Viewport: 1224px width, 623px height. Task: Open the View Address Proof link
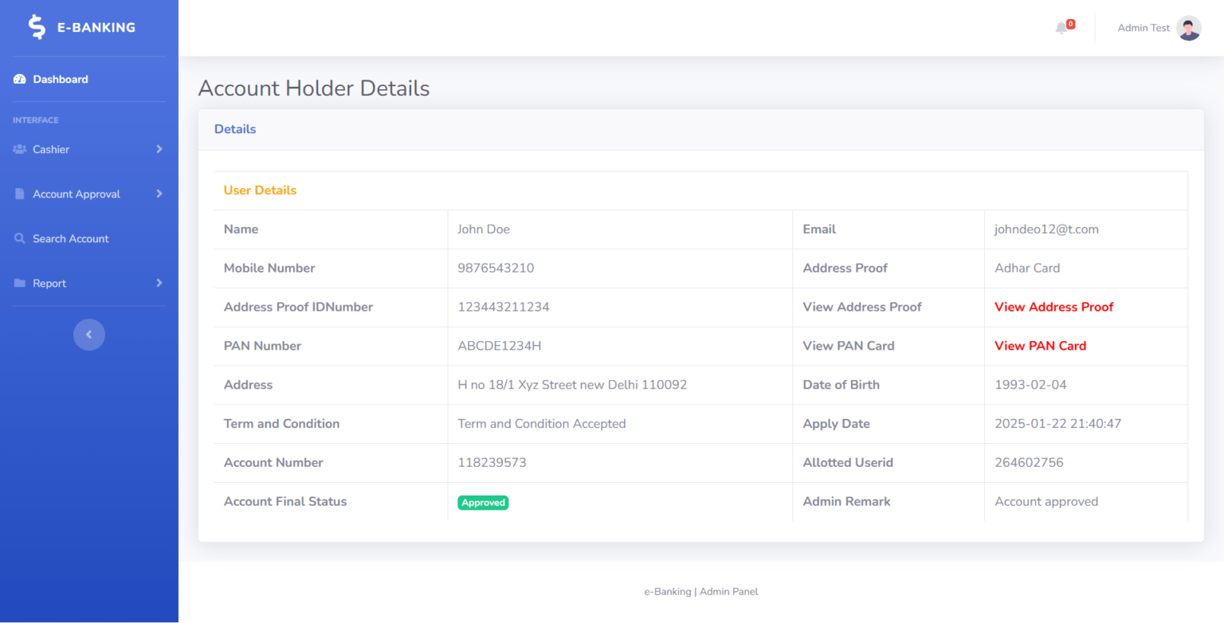(1053, 308)
